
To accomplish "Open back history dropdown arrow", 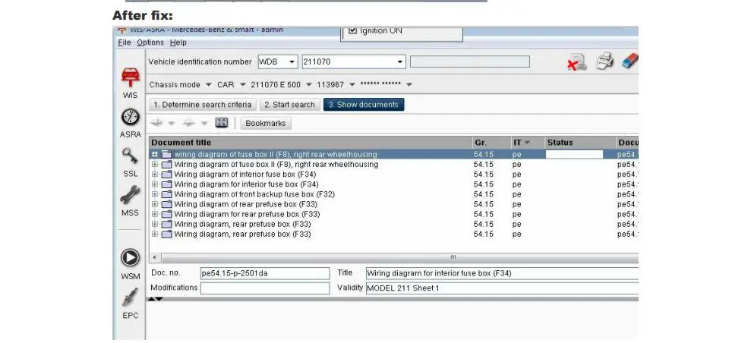I will coord(172,124).
